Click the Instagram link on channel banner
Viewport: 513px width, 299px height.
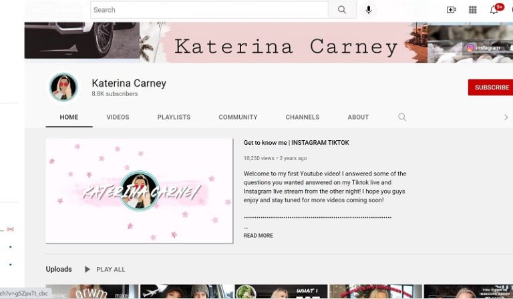pyautogui.click(x=483, y=47)
